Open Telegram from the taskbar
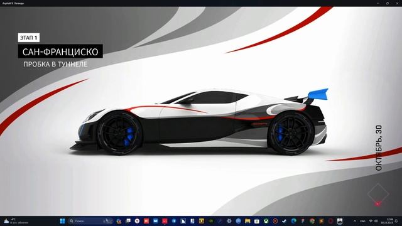The width and height of the screenshot is (402, 226). (174, 221)
